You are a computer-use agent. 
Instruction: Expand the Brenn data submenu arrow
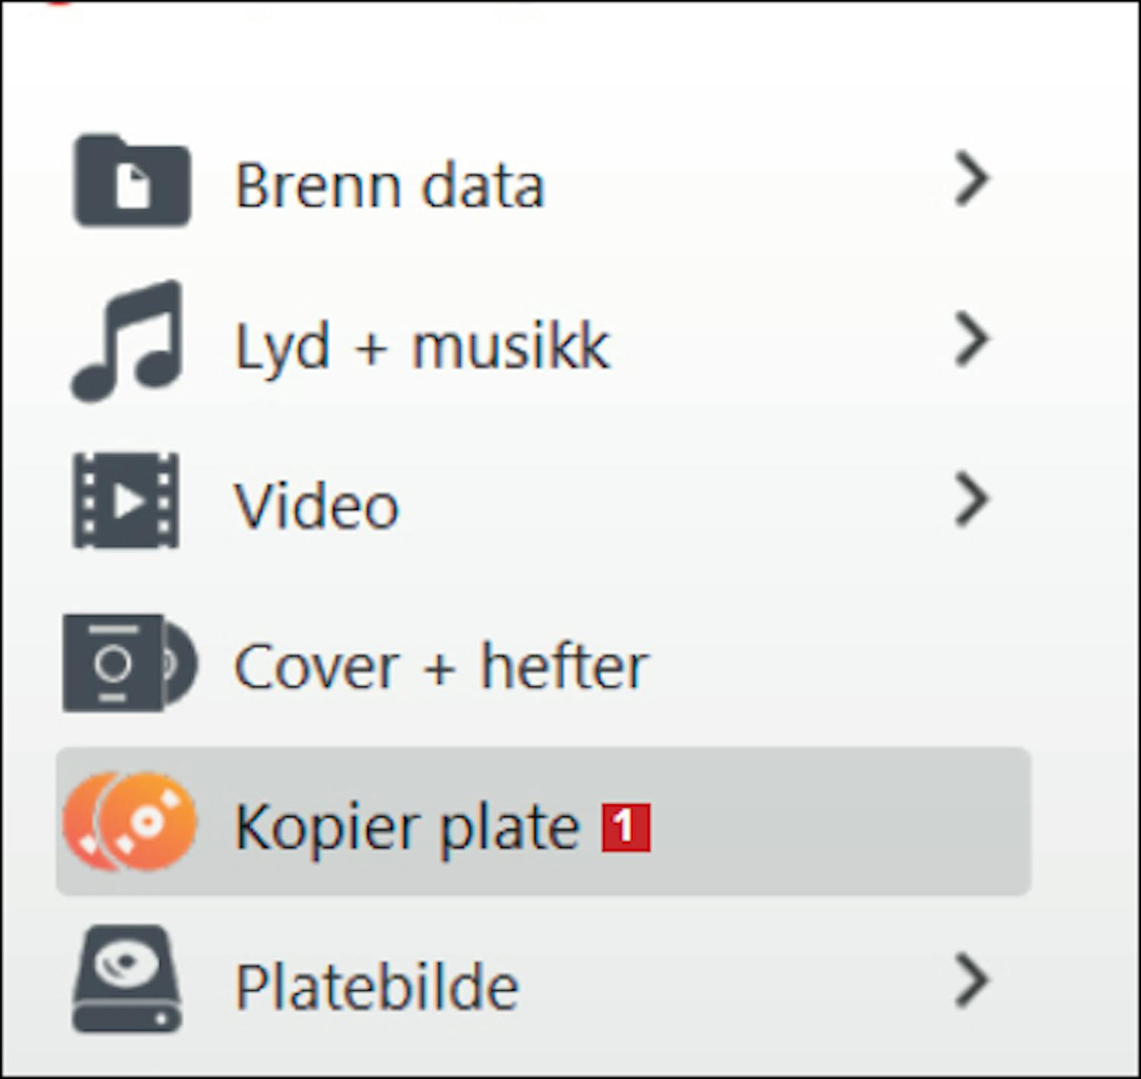click(x=971, y=180)
